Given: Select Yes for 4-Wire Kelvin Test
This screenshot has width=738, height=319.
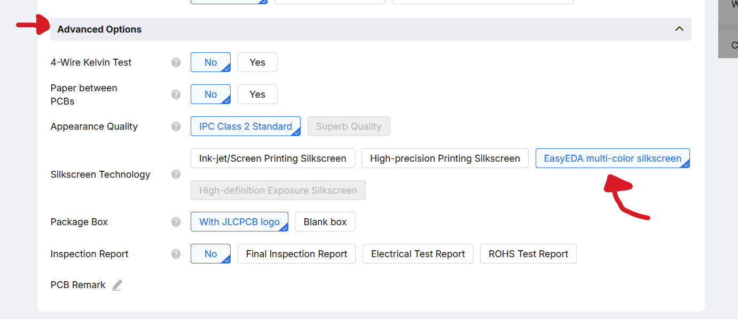Looking at the screenshot, I should [x=257, y=62].
